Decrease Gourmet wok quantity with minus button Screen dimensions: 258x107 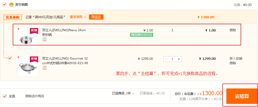pos(166,59)
